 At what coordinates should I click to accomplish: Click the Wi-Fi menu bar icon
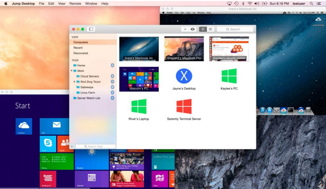[x=250, y=4]
